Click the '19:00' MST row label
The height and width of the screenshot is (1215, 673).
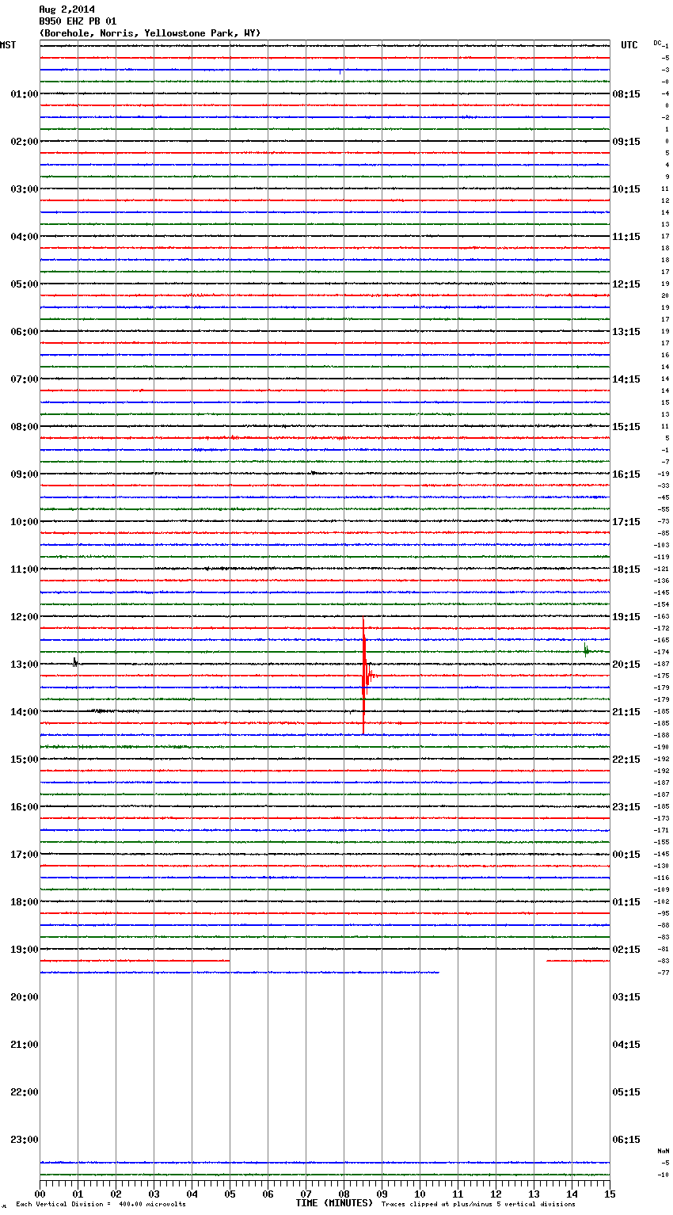[25, 950]
